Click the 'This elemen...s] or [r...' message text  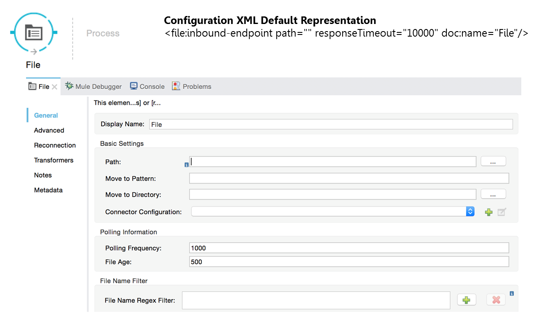tap(127, 103)
